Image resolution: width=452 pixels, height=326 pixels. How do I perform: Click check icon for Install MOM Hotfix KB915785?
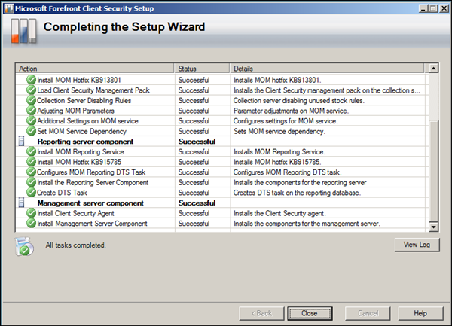[31, 162]
